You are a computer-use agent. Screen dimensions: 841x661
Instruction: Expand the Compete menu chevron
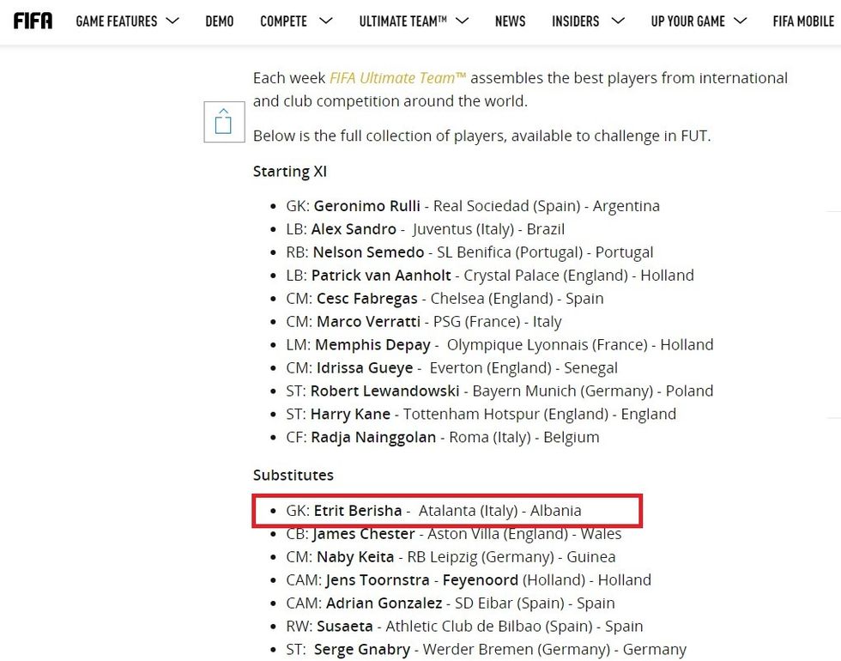coord(325,21)
